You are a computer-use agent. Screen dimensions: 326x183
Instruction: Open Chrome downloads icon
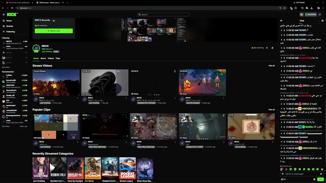[311, 8]
